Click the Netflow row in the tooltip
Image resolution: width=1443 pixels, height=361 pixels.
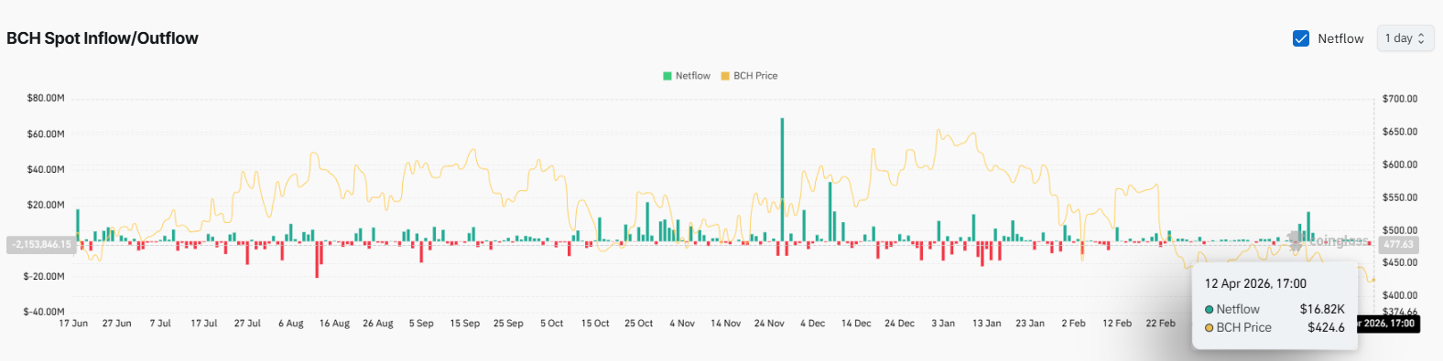1275,310
